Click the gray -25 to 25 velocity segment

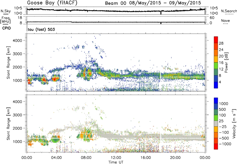(216, 124)
